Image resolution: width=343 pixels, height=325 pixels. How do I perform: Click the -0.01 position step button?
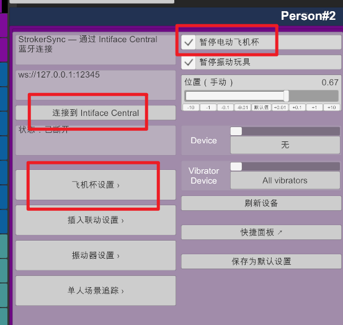pos(243,107)
